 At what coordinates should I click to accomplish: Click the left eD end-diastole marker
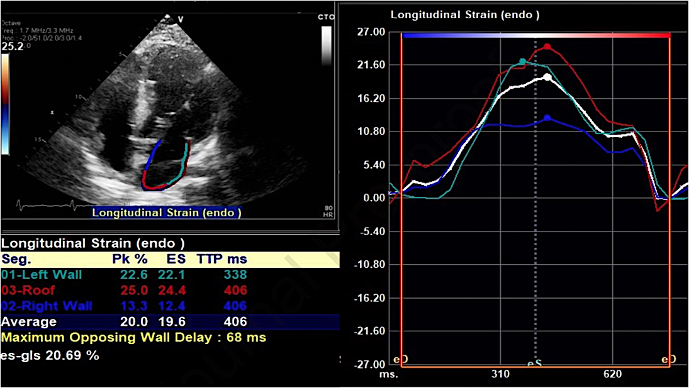click(401, 360)
